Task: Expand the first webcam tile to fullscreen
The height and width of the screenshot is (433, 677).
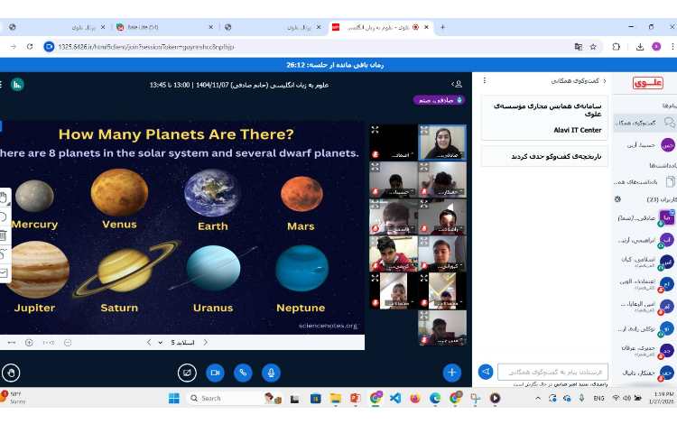Action: [x=375, y=130]
